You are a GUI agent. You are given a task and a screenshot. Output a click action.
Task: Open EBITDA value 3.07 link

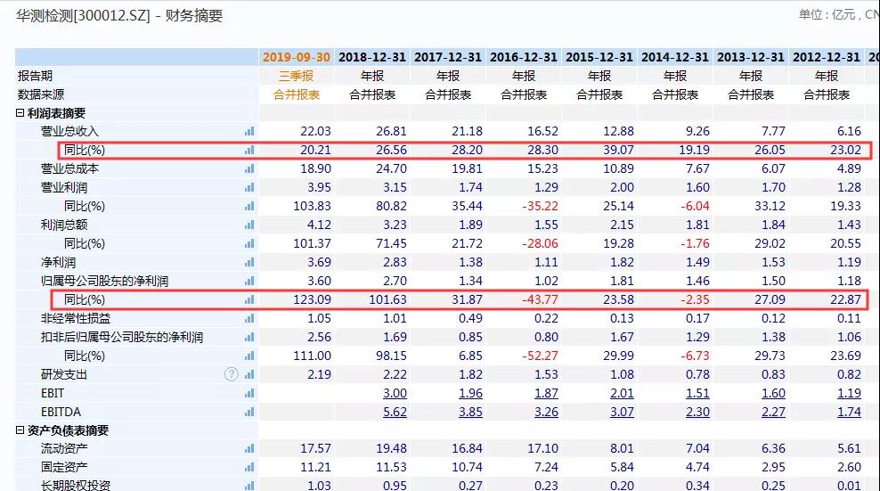(622, 412)
